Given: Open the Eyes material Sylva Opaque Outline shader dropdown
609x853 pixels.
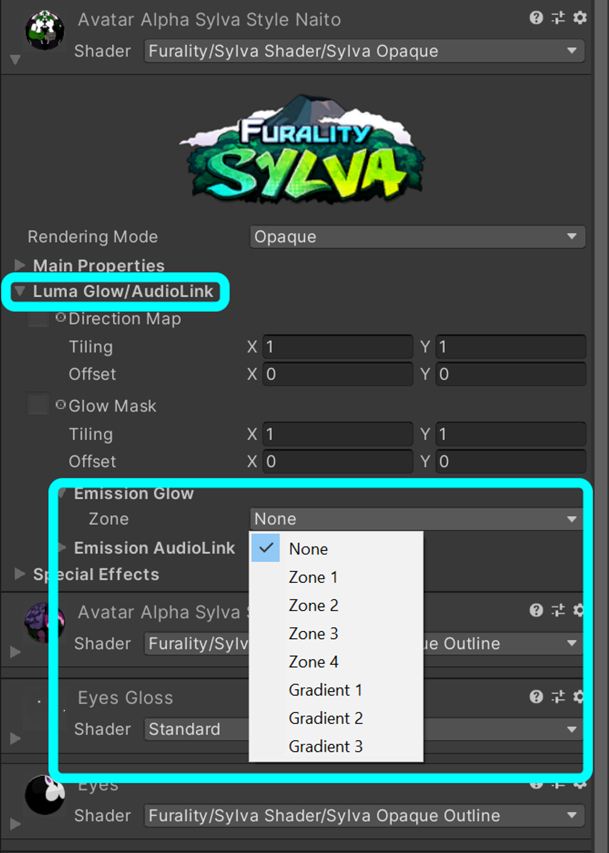Looking at the screenshot, I should click(x=364, y=815).
